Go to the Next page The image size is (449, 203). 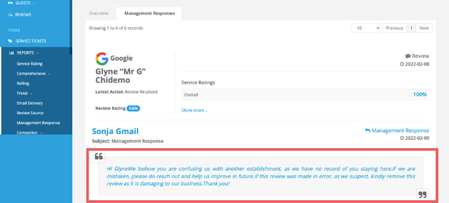click(x=424, y=28)
